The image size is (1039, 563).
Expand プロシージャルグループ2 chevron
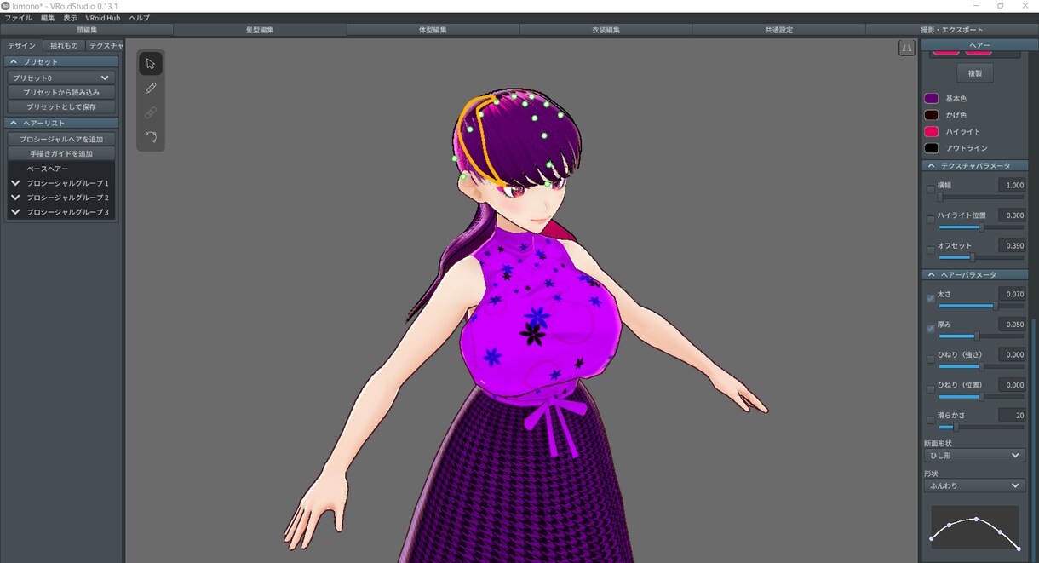click(x=15, y=198)
